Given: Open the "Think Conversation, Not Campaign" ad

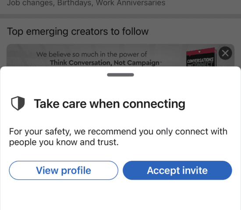Looking at the screenshot, I should [106, 63].
